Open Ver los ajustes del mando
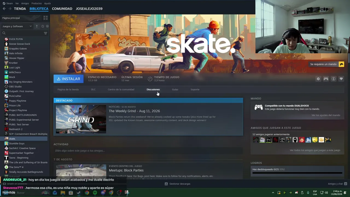Screen dimensions: 350x197 click(326, 115)
